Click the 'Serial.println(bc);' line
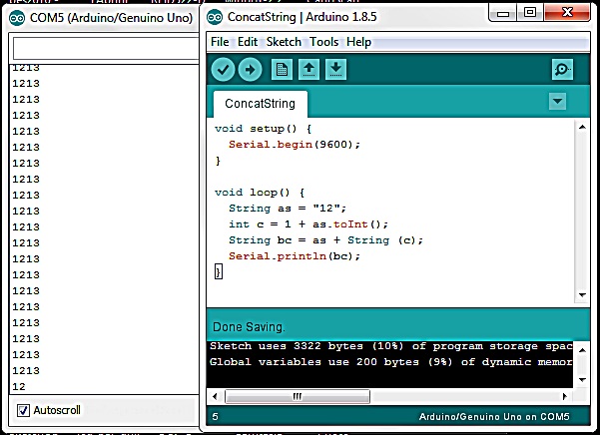600x435 pixels. (x=295, y=256)
